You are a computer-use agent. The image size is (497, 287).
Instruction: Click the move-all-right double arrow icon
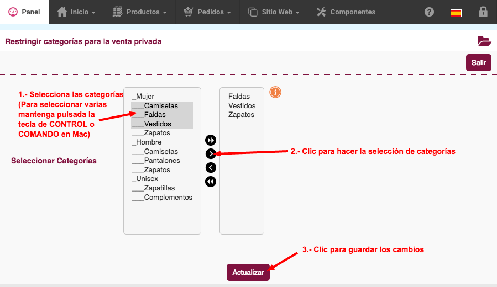[x=211, y=140]
